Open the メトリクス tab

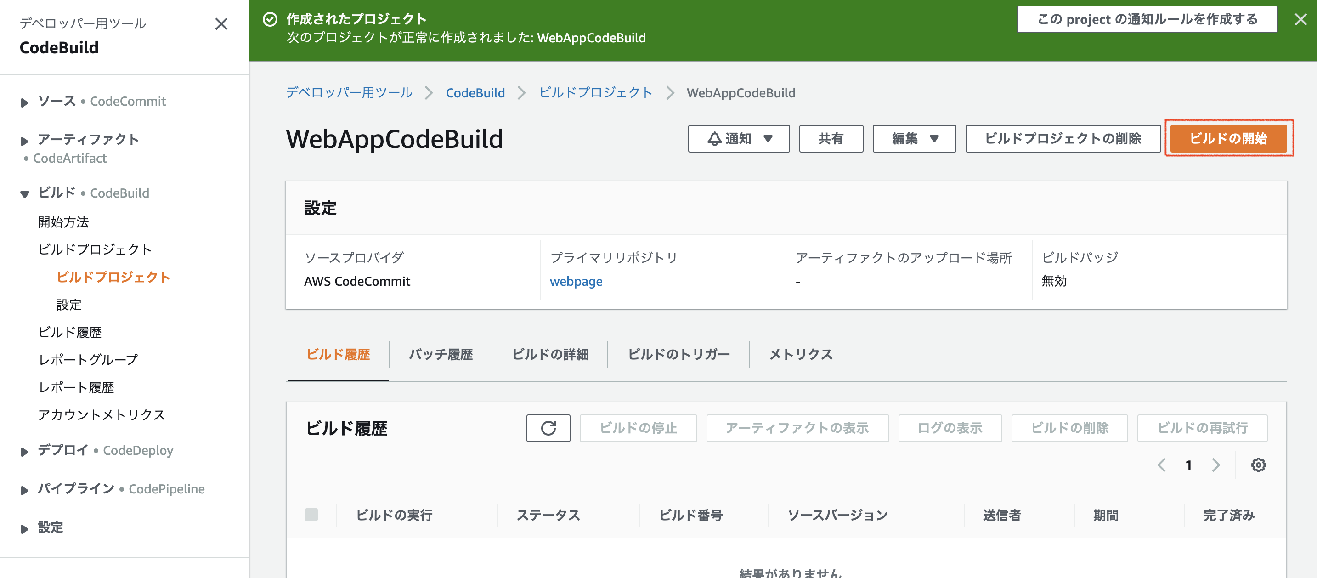click(x=801, y=354)
